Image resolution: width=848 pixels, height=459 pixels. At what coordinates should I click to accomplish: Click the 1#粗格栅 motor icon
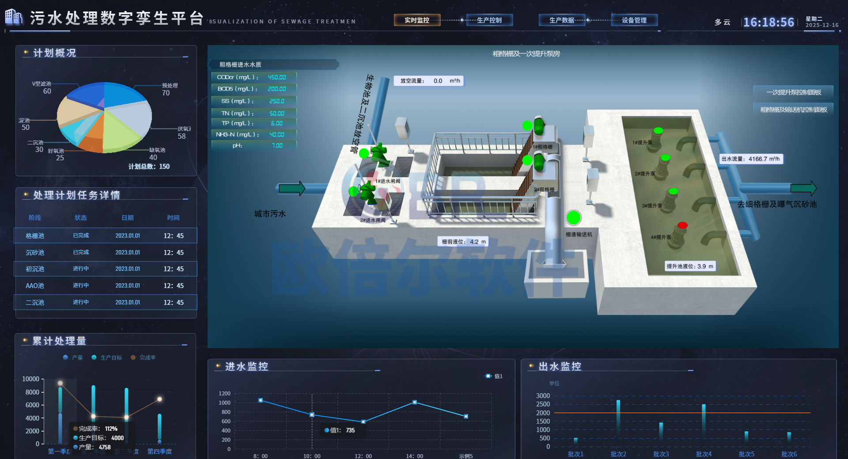(539, 127)
